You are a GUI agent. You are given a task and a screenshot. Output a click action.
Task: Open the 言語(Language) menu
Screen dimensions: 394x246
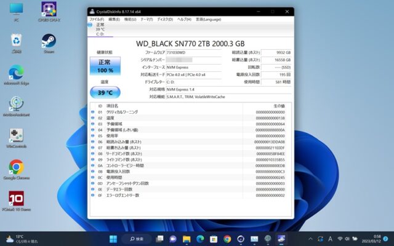click(207, 19)
